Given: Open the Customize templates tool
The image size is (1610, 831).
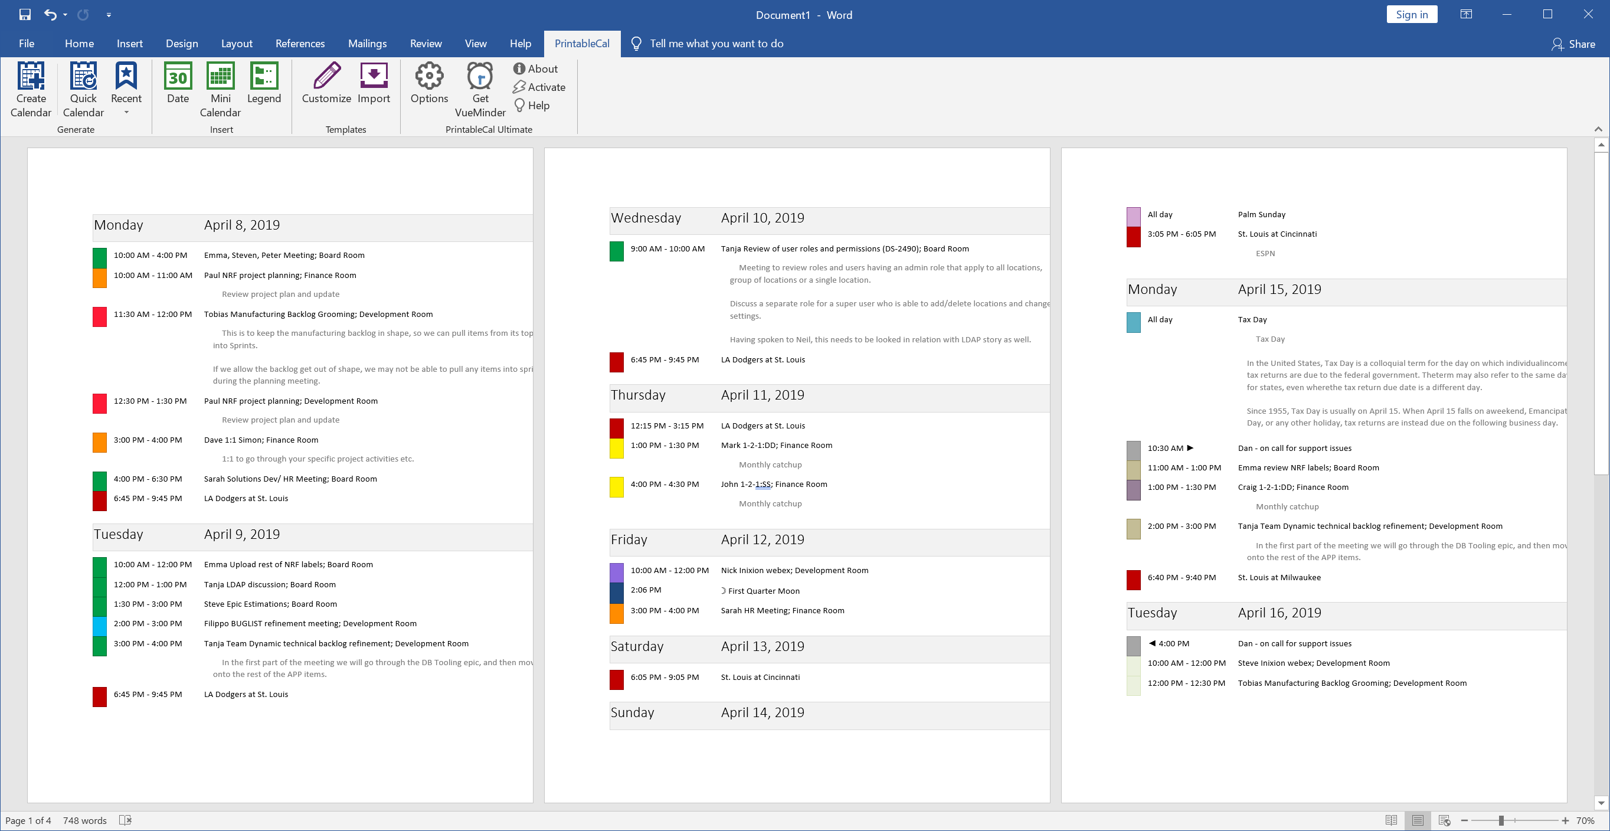Looking at the screenshot, I should click(x=326, y=76).
